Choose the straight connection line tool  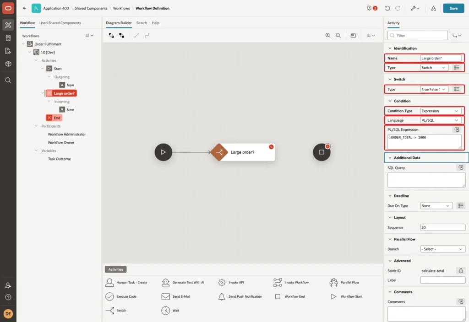tap(136, 35)
